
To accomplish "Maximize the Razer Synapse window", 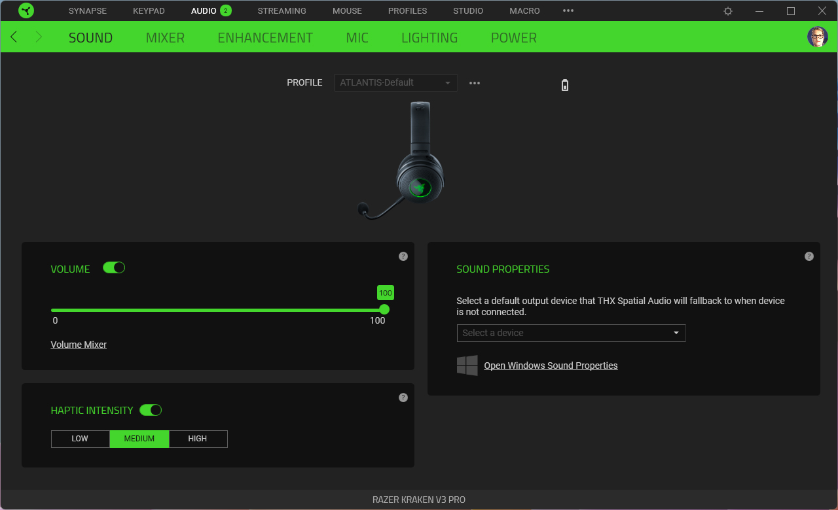I will [791, 11].
